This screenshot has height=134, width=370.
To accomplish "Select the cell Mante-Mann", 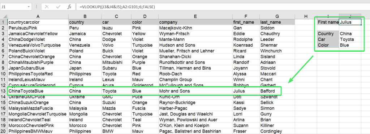I will 195,40.
